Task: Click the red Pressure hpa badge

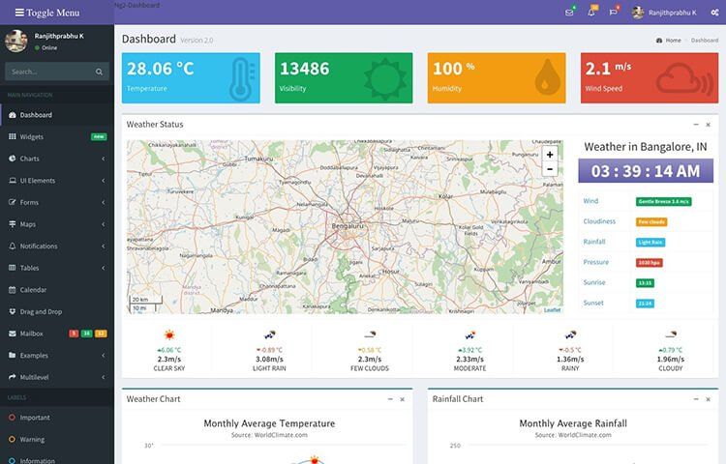Action: [650, 263]
